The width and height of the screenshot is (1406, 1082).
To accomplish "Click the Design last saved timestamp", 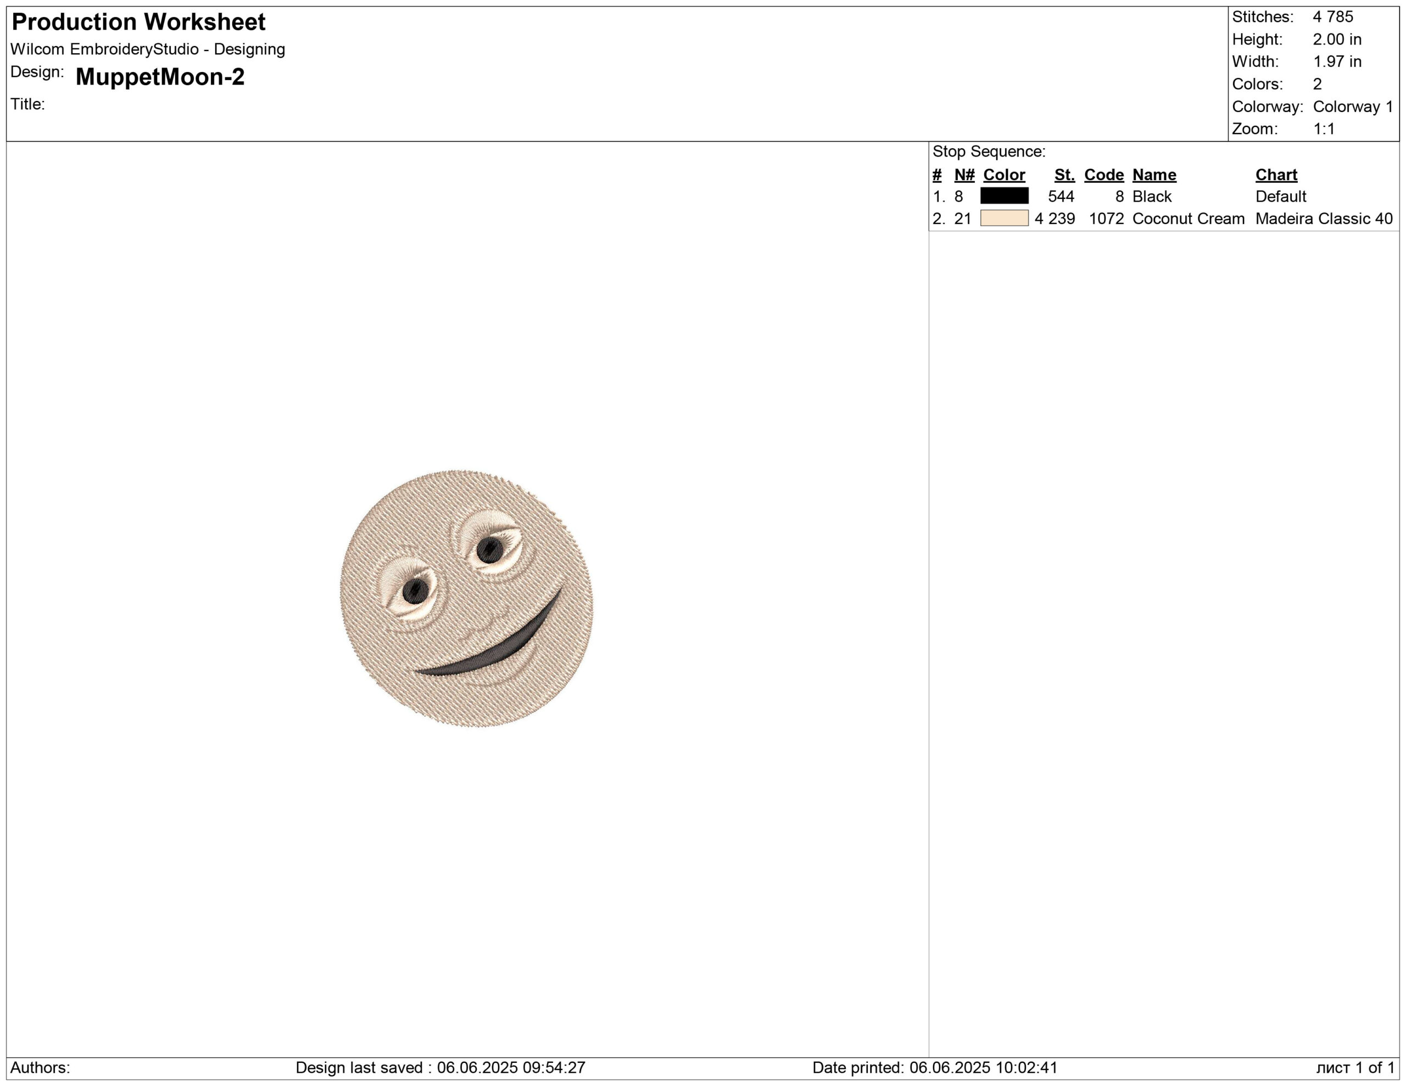I will pyautogui.click(x=440, y=1067).
